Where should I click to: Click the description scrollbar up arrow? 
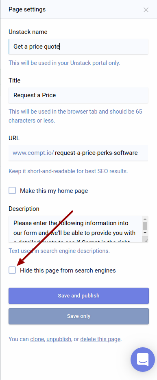pos(145,219)
